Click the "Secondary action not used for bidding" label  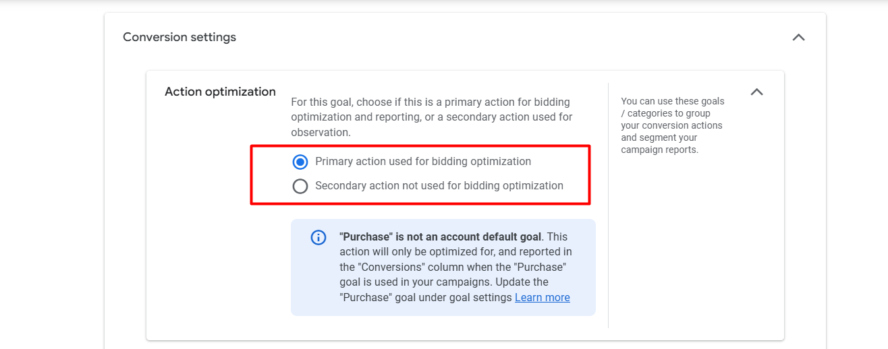(439, 186)
